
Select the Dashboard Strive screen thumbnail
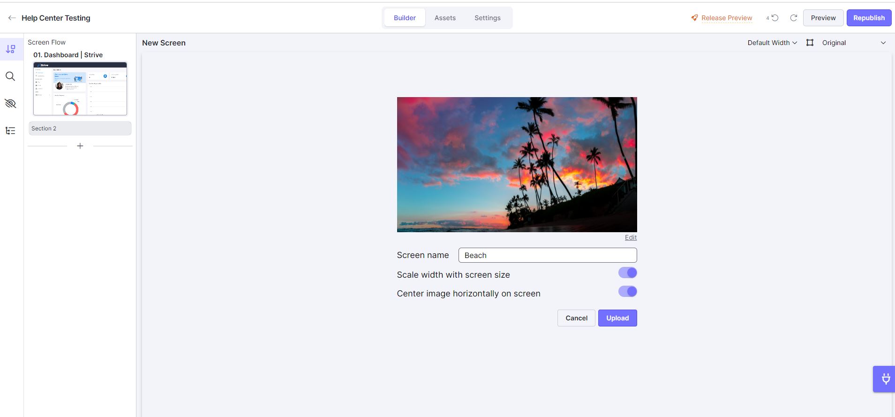coord(80,89)
